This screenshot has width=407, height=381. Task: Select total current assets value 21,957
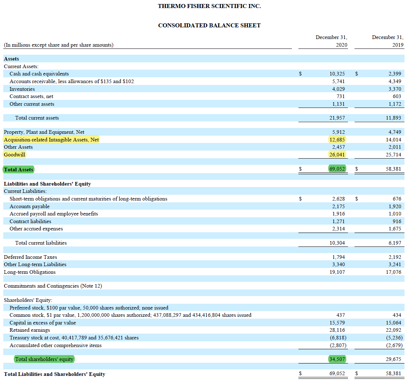tap(337, 118)
